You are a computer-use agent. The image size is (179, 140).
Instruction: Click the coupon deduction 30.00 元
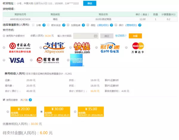36,124
